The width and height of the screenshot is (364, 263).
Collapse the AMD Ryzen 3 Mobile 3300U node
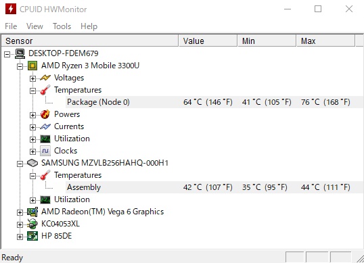(x=20, y=66)
